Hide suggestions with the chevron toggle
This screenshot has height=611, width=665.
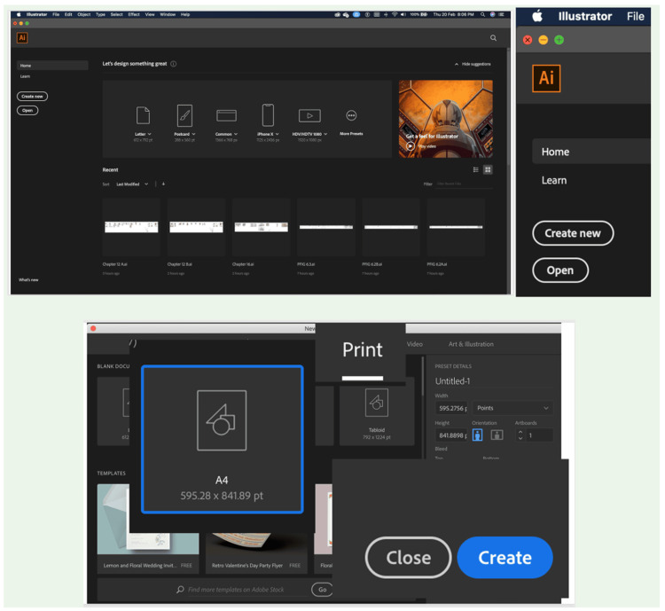point(457,64)
